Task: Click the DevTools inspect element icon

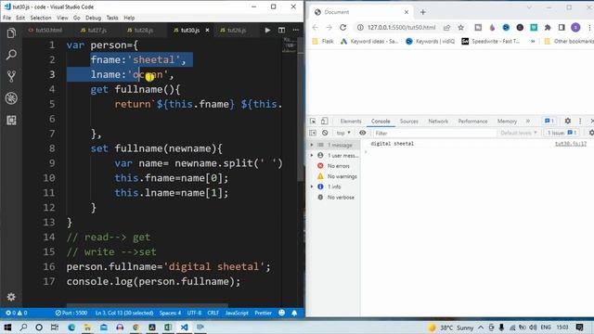Action: pos(313,122)
